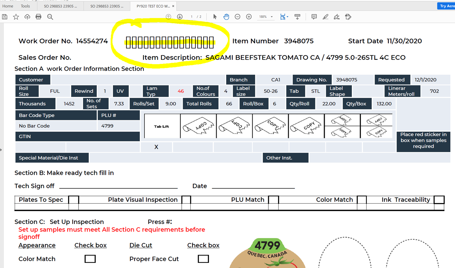The image size is (455, 268).
Task: Zoom in with the plus icon
Action: coord(249,17)
